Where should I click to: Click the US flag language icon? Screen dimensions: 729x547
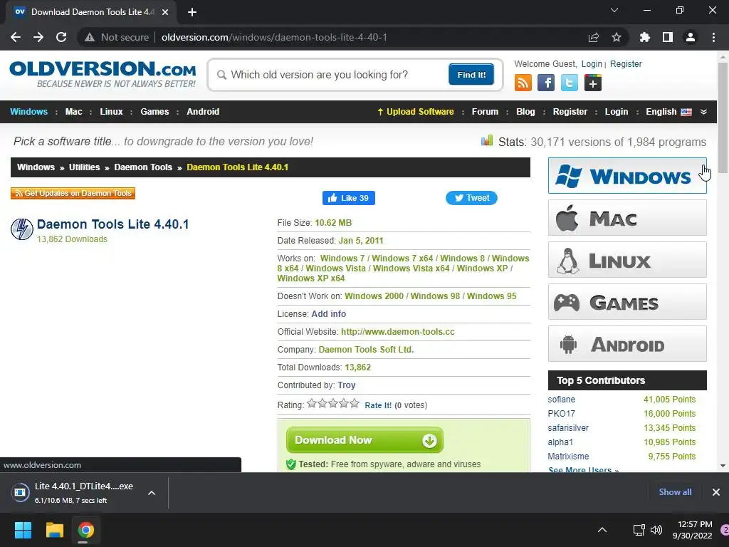point(686,112)
